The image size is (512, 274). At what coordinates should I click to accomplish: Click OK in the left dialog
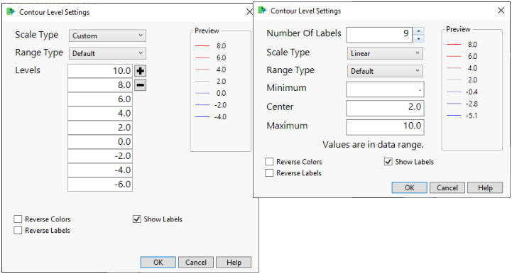(158, 262)
